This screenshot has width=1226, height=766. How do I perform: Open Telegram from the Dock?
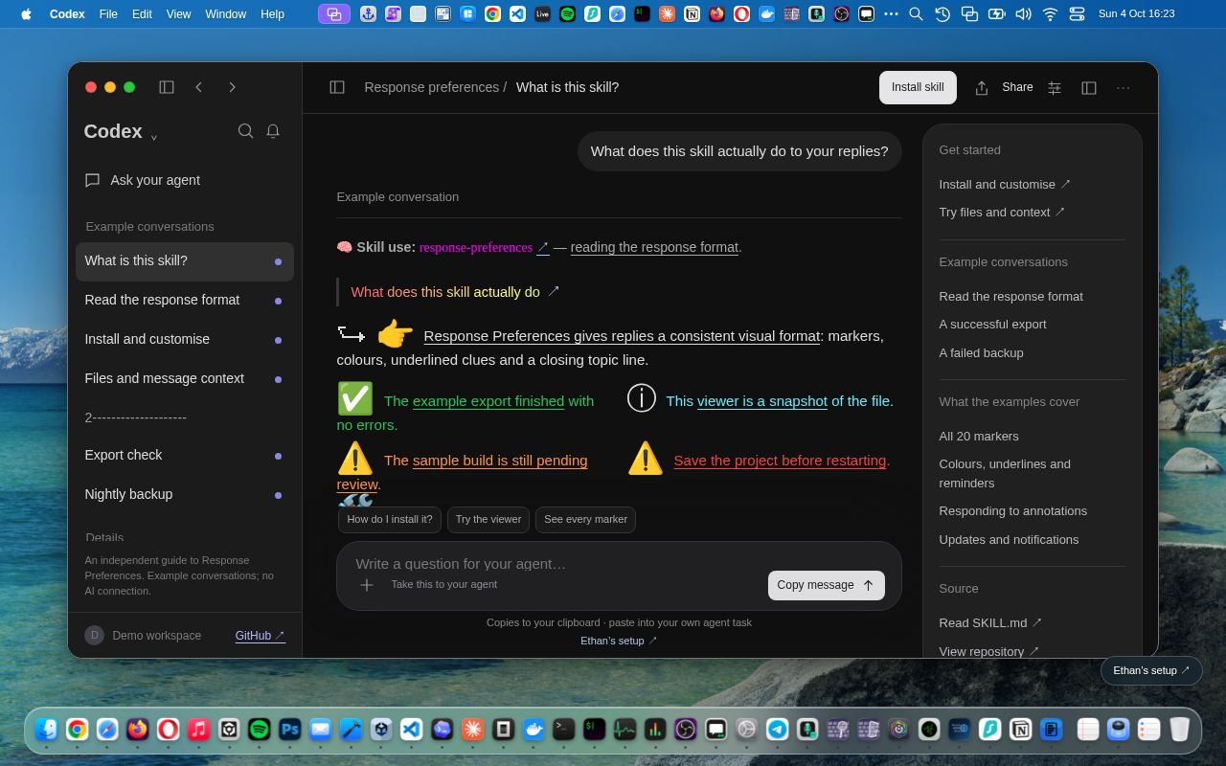777,730
